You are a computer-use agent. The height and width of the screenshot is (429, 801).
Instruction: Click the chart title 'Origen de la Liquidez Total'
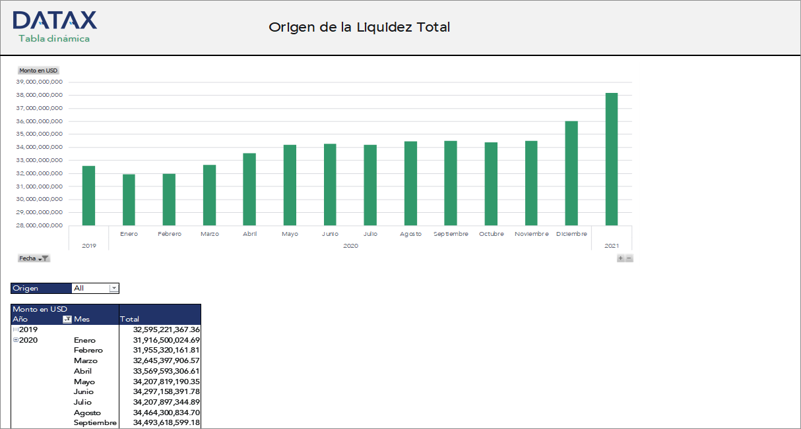point(359,27)
